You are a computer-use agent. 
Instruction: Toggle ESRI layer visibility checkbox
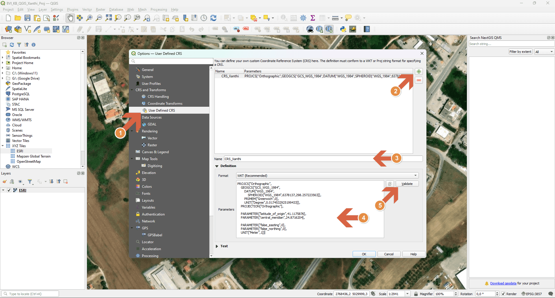9,190
